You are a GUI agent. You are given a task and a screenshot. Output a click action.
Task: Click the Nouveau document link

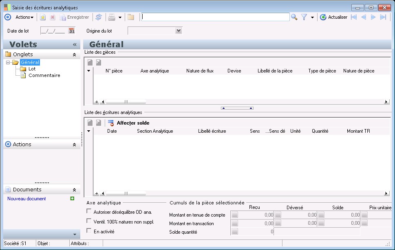pos(26,199)
